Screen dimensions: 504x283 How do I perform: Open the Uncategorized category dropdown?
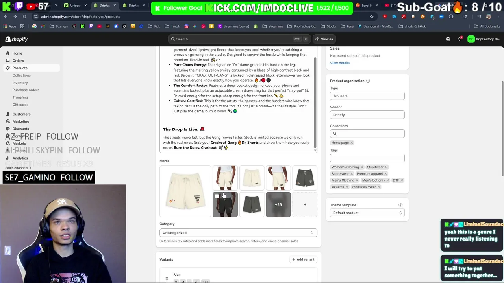(x=238, y=233)
